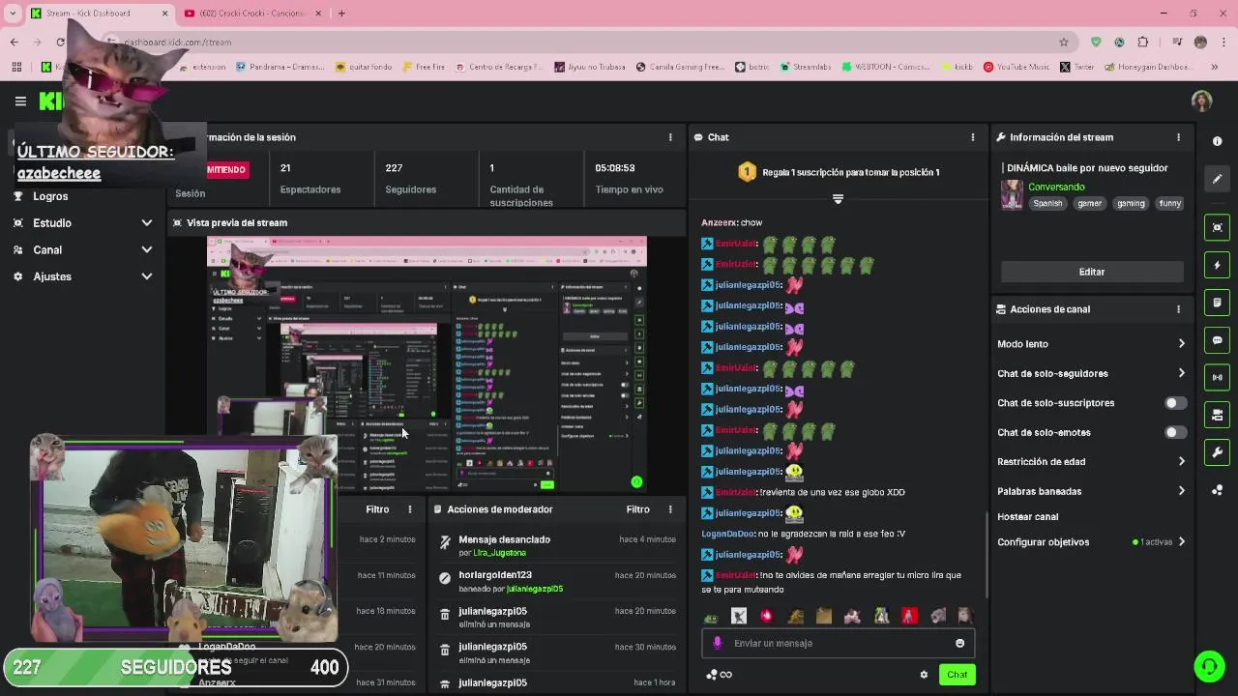Collapse pinned gift banner chevron in chat
This screenshot has height=696, width=1238.
(x=838, y=199)
